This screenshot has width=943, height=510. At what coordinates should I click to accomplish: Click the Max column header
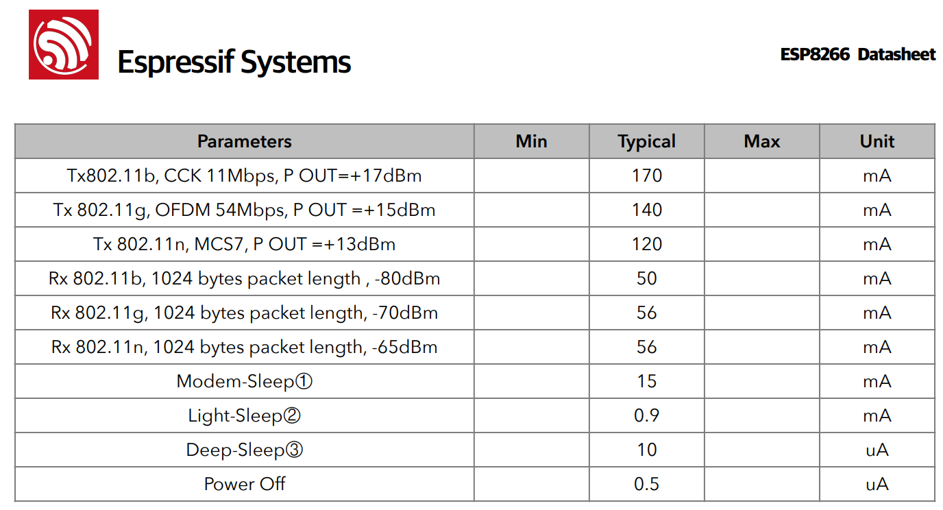point(761,141)
